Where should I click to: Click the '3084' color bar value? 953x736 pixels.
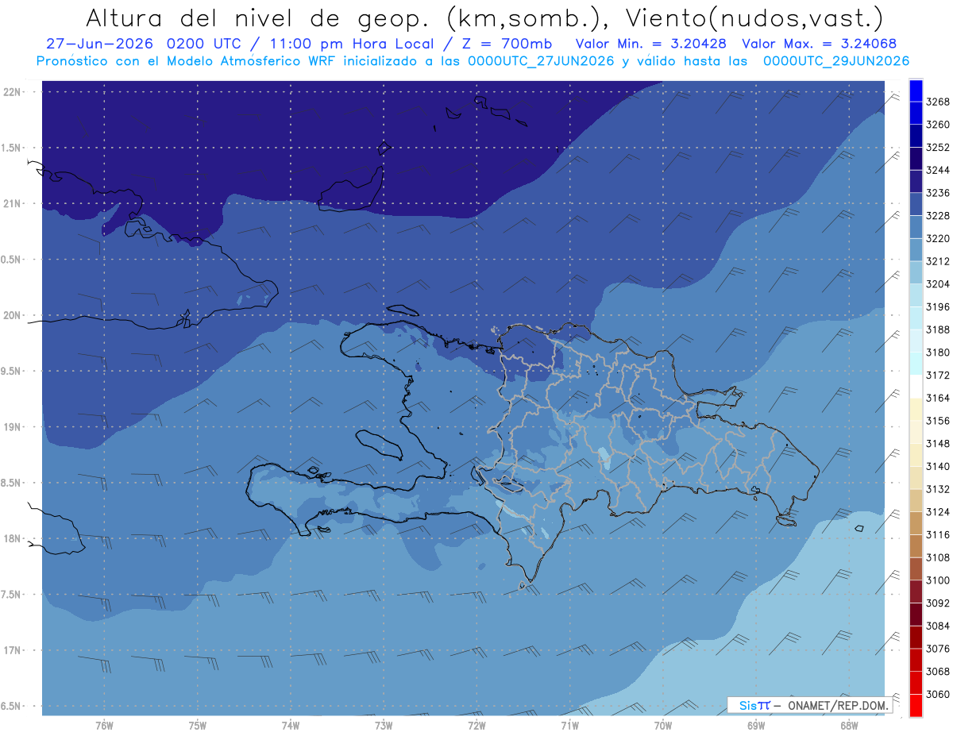[x=938, y=626]
